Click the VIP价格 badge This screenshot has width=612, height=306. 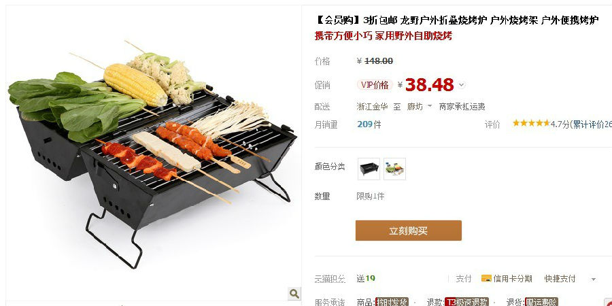point(375,85)
